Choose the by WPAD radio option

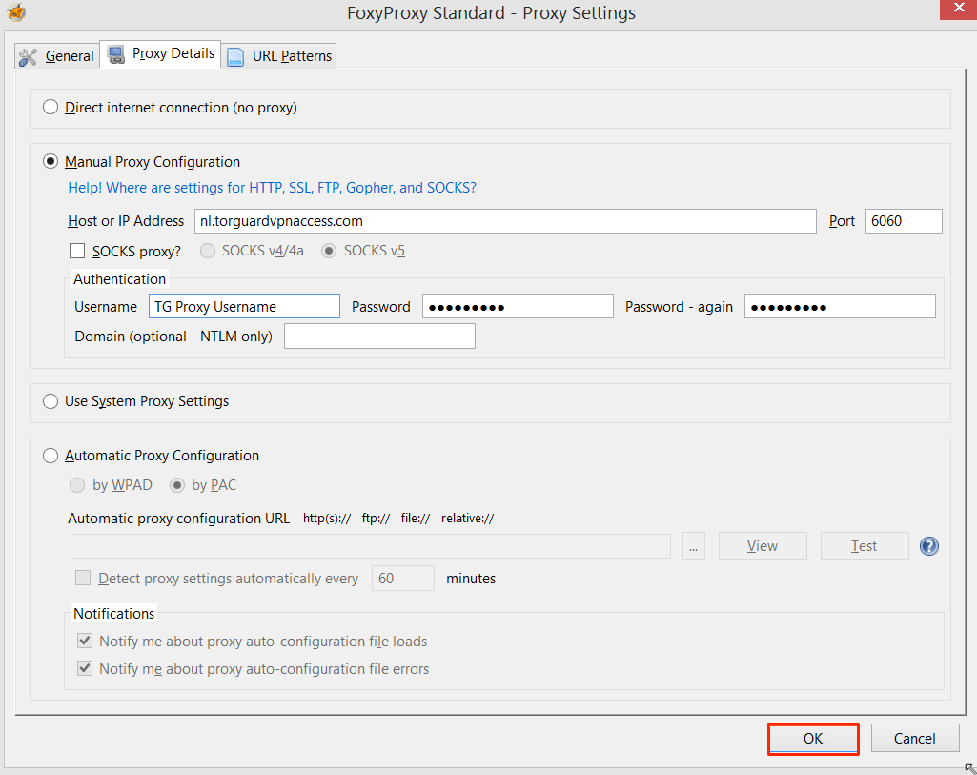pos(77,485)
